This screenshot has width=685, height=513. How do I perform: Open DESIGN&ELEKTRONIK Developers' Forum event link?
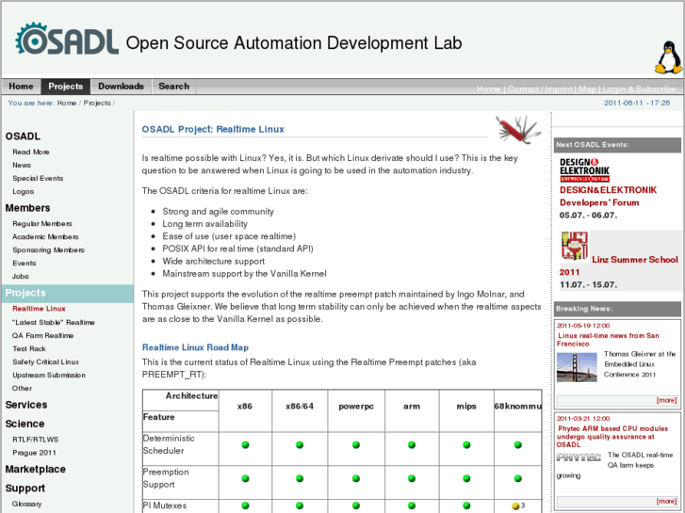click(608, 196)
